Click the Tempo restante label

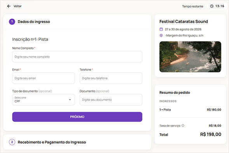tap(192, 6)
